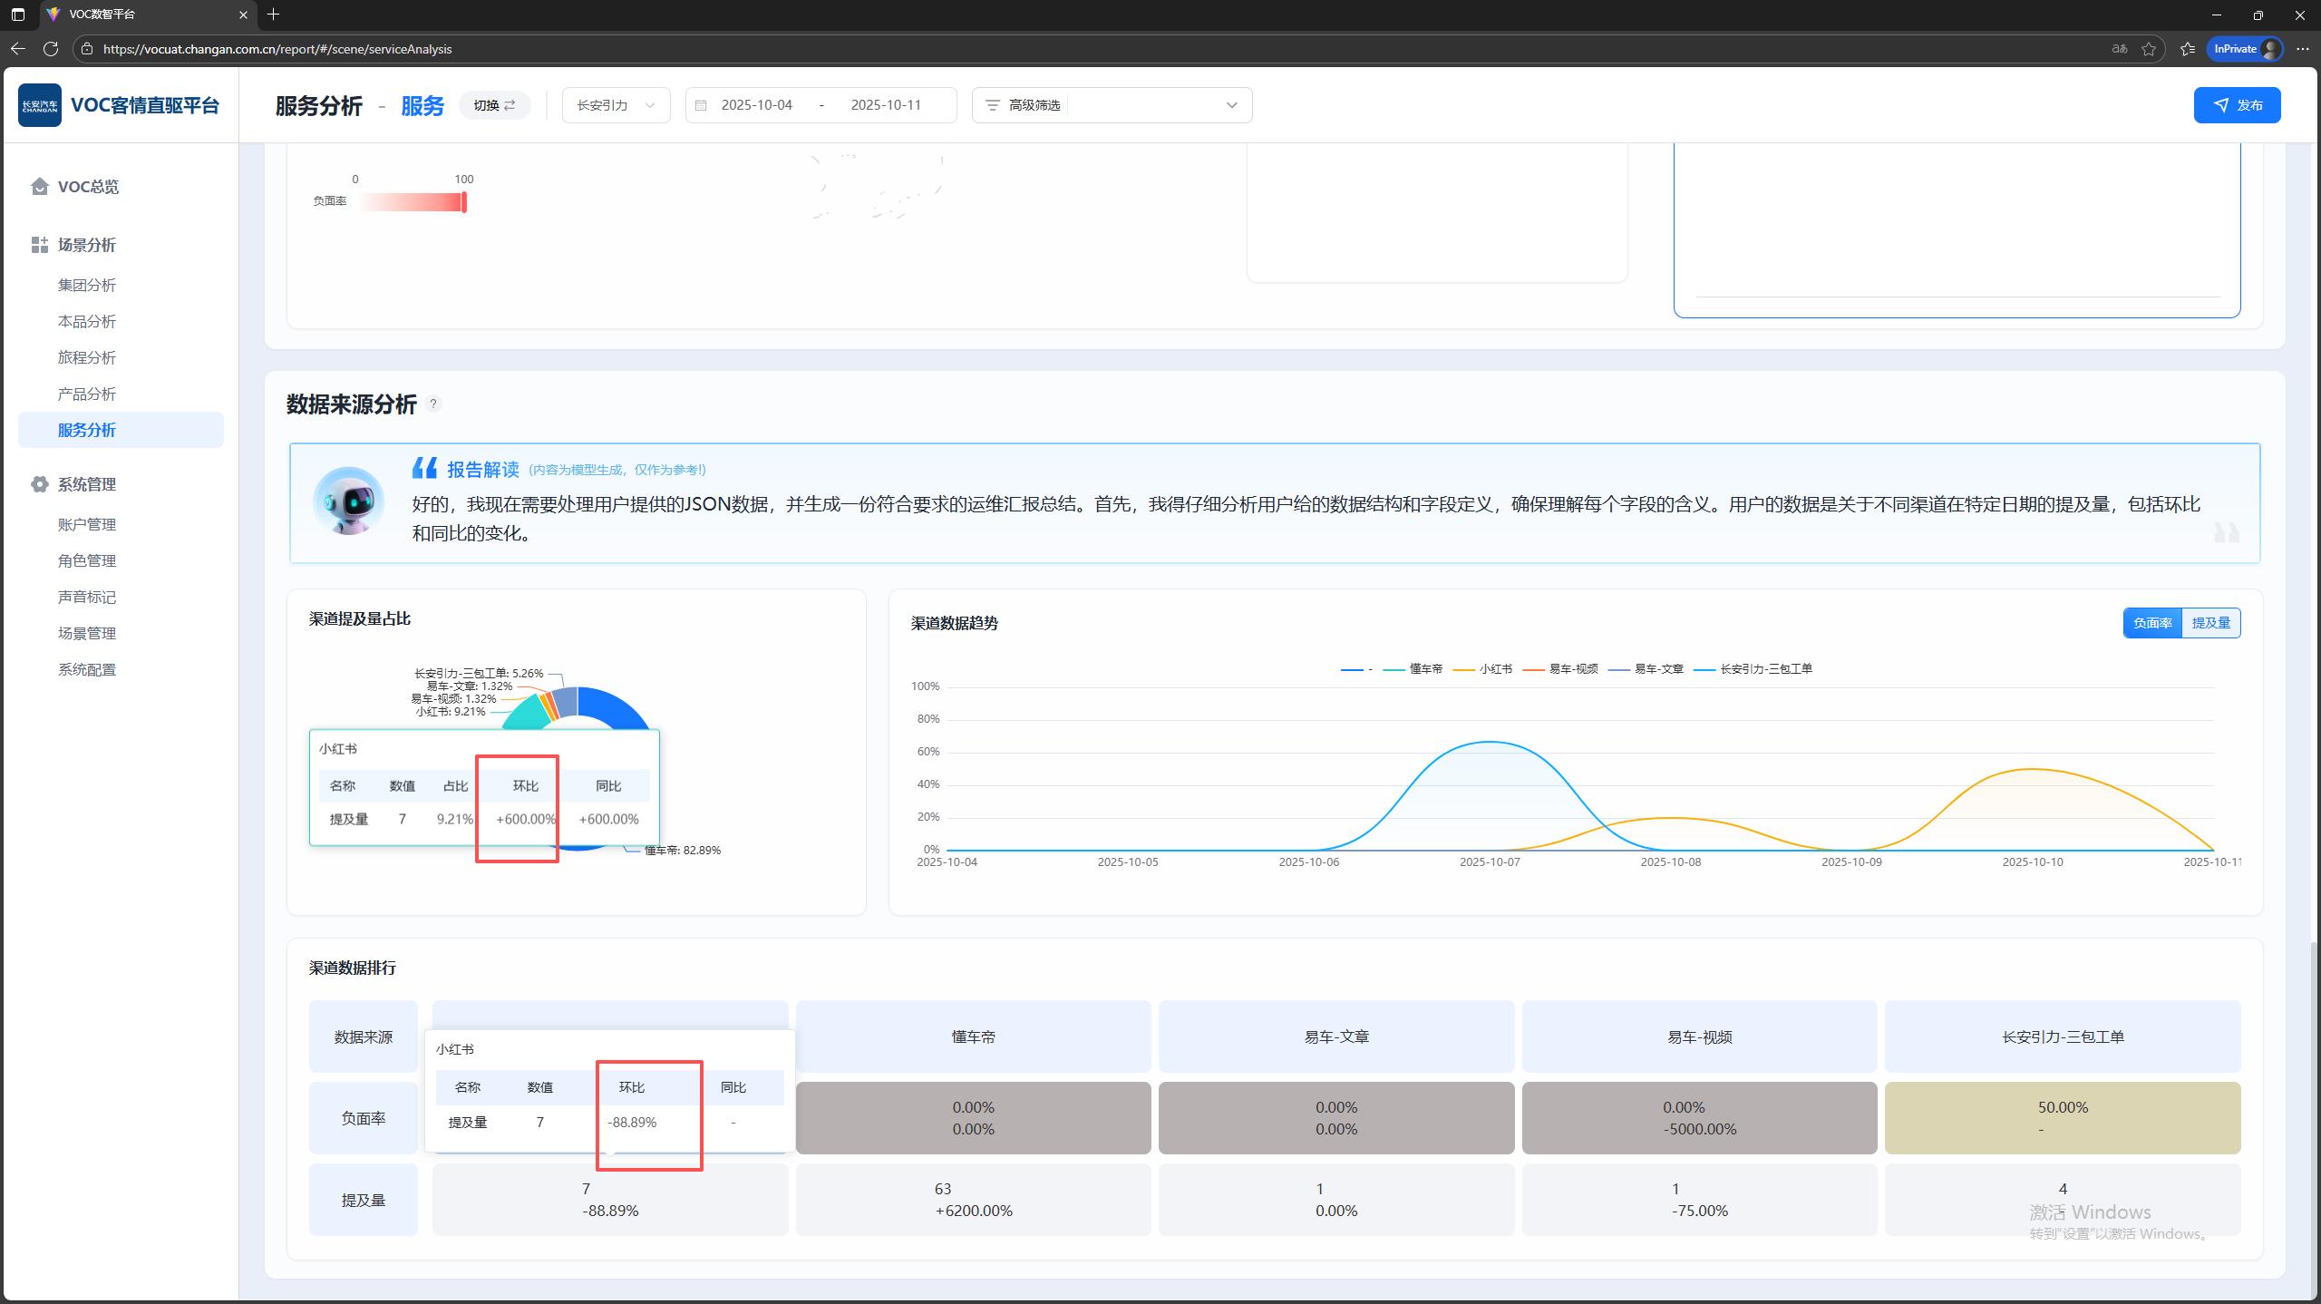Open 产品分析 in the sidebar
This screenshot has height=1304, width=2321.
point(87,394)
